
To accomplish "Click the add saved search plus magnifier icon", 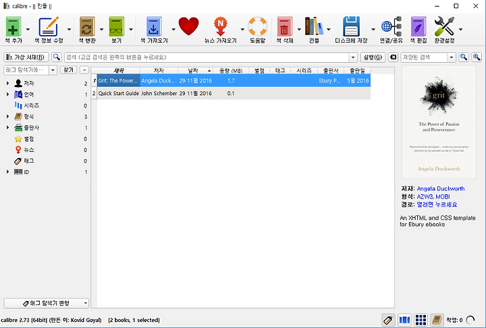I will [477, 57].
